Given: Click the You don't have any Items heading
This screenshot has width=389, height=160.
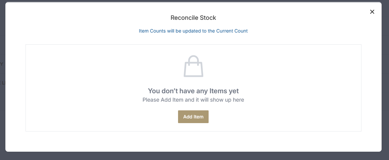Looking at the screenshot, I should (193, 91).
